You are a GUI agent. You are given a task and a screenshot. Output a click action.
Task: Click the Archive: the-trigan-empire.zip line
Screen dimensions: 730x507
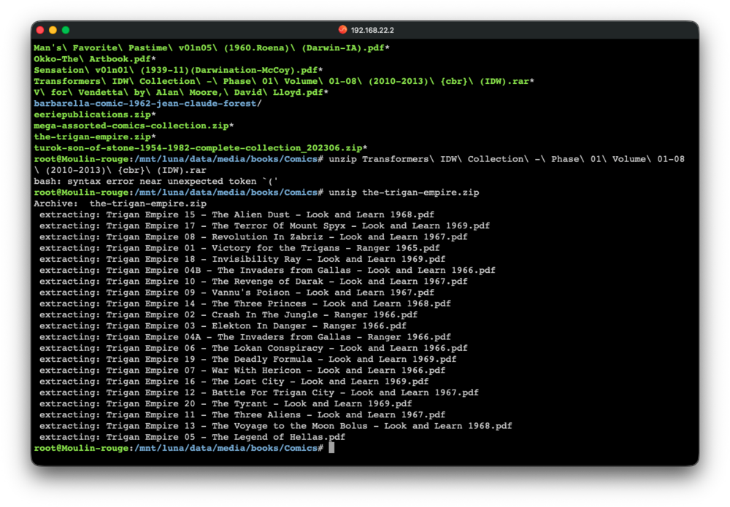click(x=120, y=204)
